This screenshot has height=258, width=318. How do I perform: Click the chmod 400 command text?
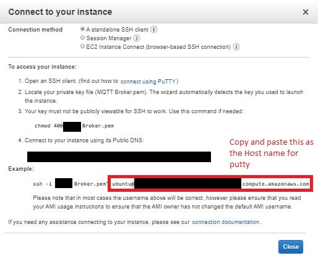pyautogui.click(x=49, y=126)
